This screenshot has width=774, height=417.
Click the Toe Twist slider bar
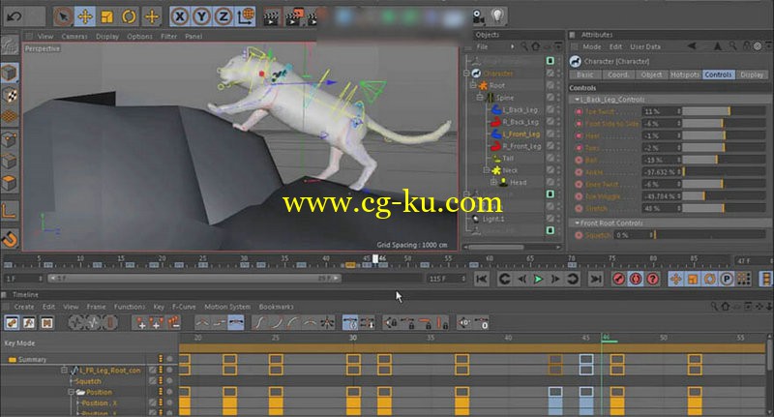click(724, 111)
